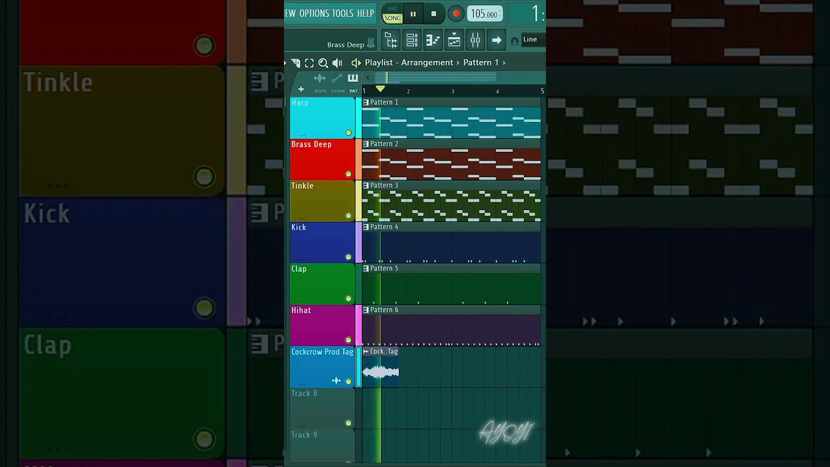Click the plus icon above track headers
Viewport: 830px width, 467px height.
point(301,90)
